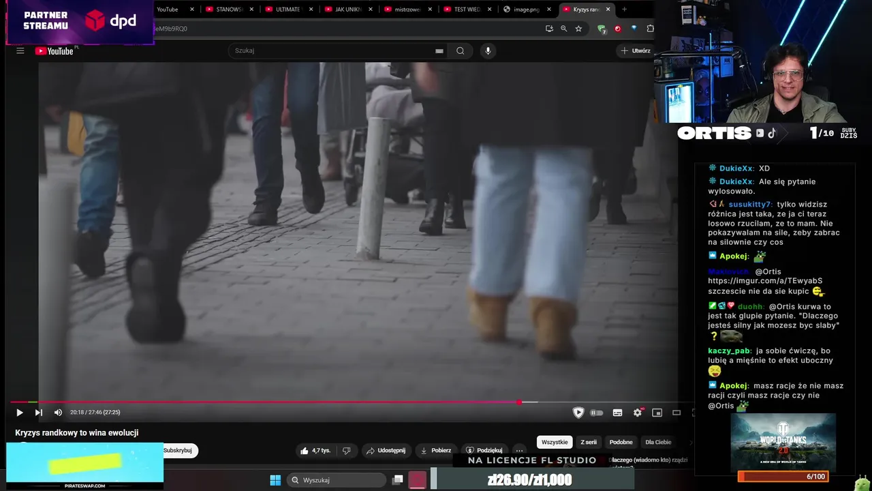
Task: Open the blue diamond extension
Action: (x=634, y=29)
